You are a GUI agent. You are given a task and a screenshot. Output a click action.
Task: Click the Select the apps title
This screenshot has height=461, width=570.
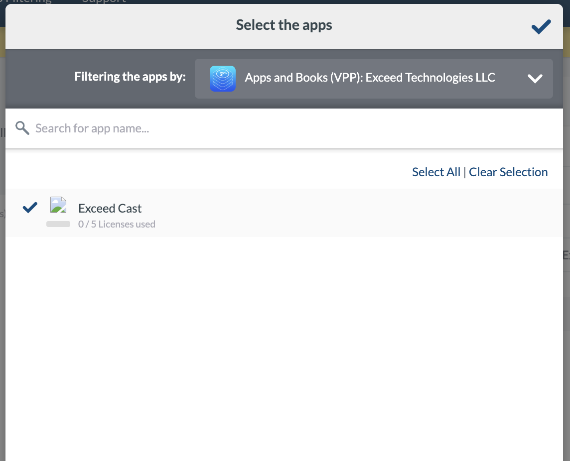click(284, 25)
